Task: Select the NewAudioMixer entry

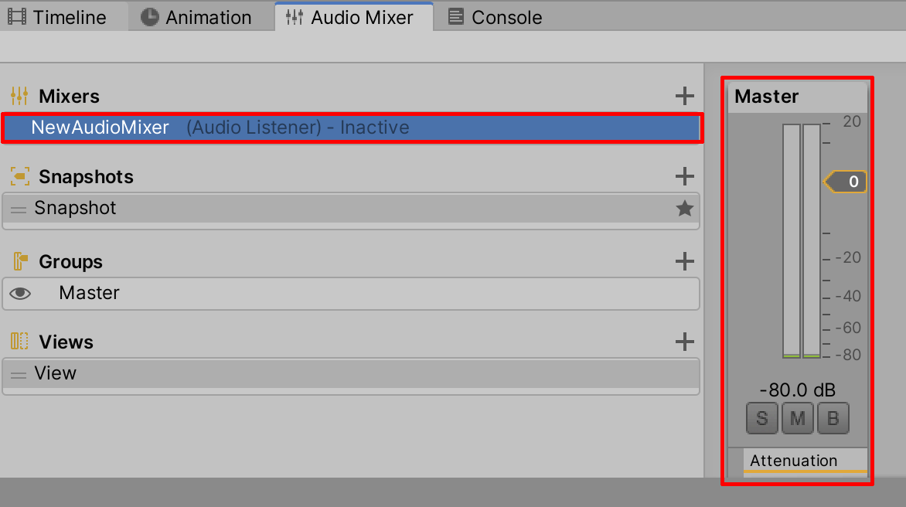Action: pos(100,128)
